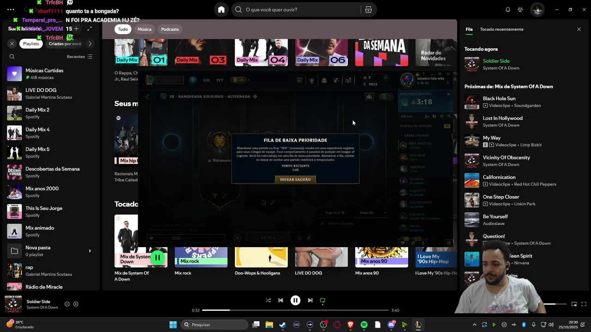591x332 pixels.
Task: Search within Your Library magnifier icon
Action: coord(12,57)
